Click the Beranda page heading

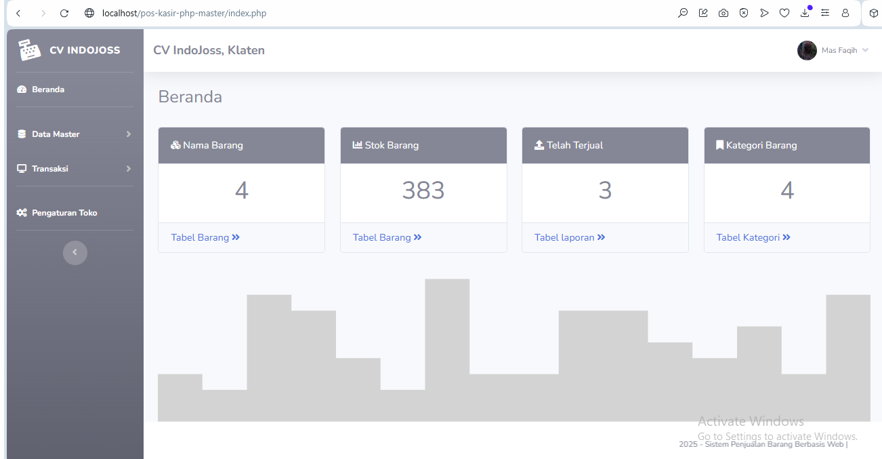coord(190,97)
